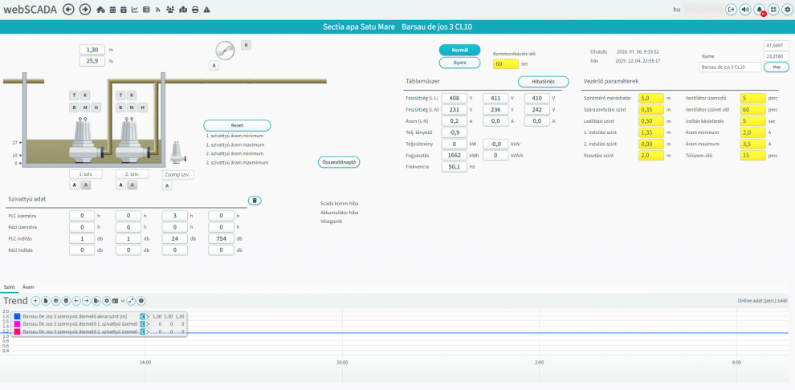The image size is (795, 390).
Task: Switch to the Szint tab
Action: (9, 286)
